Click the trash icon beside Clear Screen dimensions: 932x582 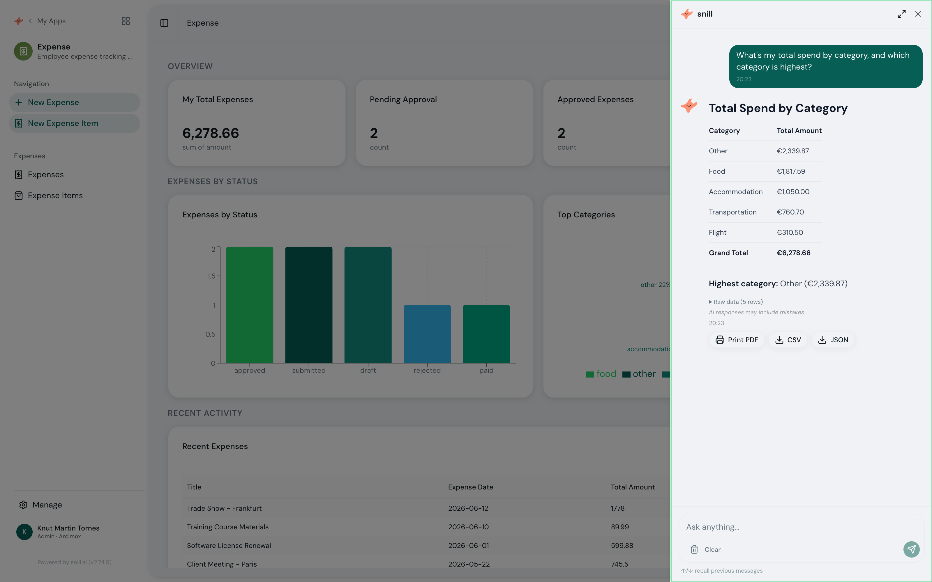(694, 549)
